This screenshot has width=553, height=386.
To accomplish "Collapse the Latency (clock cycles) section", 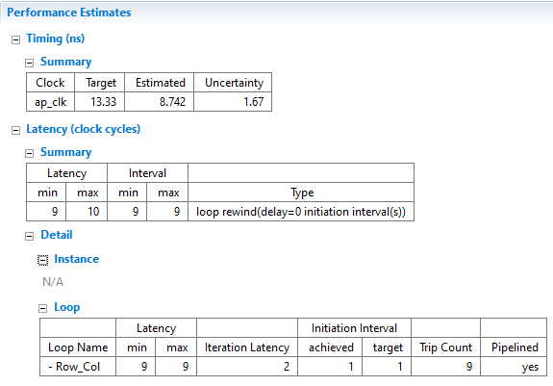I will (x=16, y=131).
